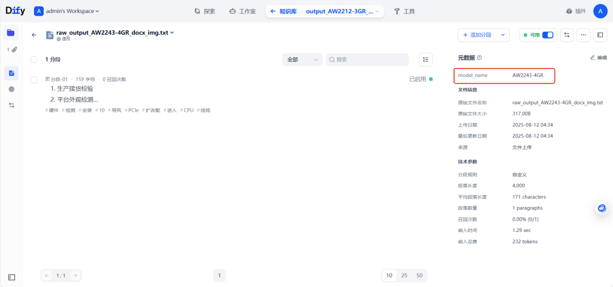
Task: Set 25 items per page
Action: pyautogui.click(x=404, y=276)
